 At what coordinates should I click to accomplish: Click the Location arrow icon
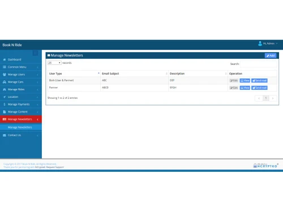(x=5, y=97)
